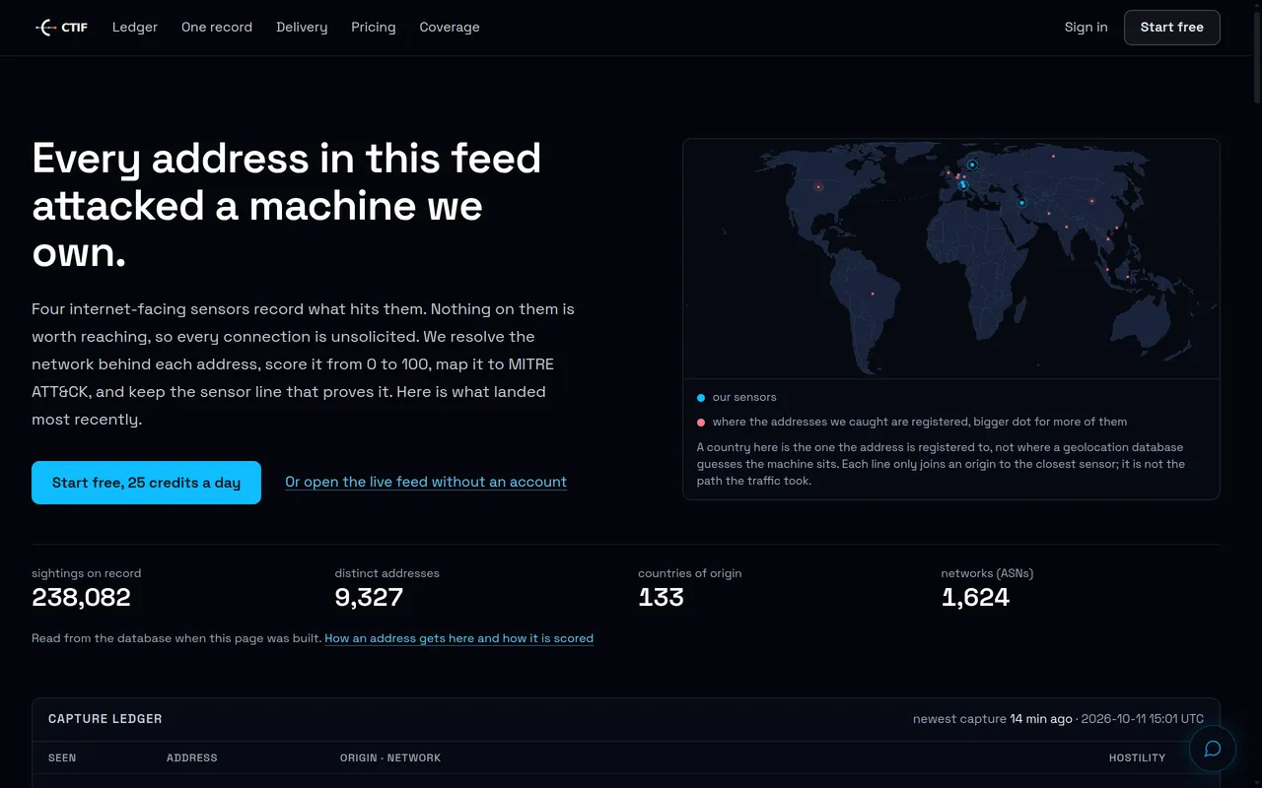Open the live feed without an account
Image resolution: width=1262 pixels, height=788 pixels.
pyautogui.click(x=426, y=482)
